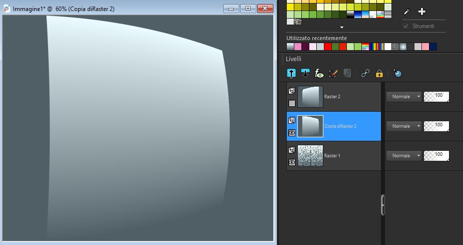Click the Immagine1 window title bar text

64,9
